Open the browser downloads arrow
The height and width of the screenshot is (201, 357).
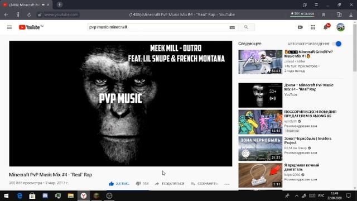point(351,15)
